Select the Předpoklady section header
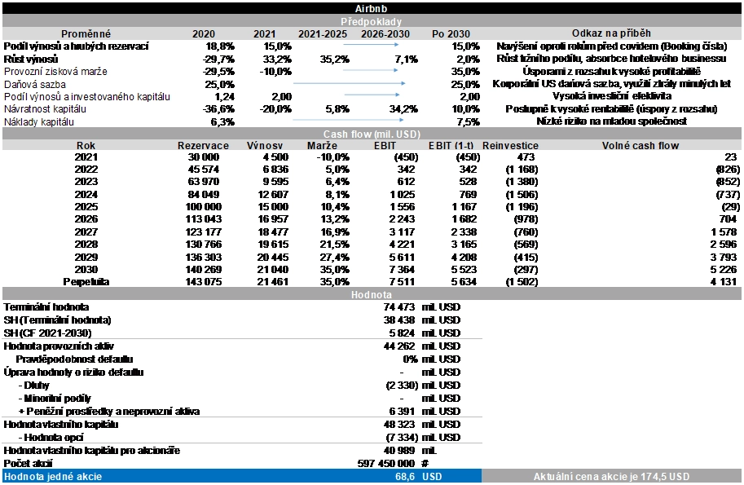The height and width of the screenshot is (485, 744). coord(372,21)
